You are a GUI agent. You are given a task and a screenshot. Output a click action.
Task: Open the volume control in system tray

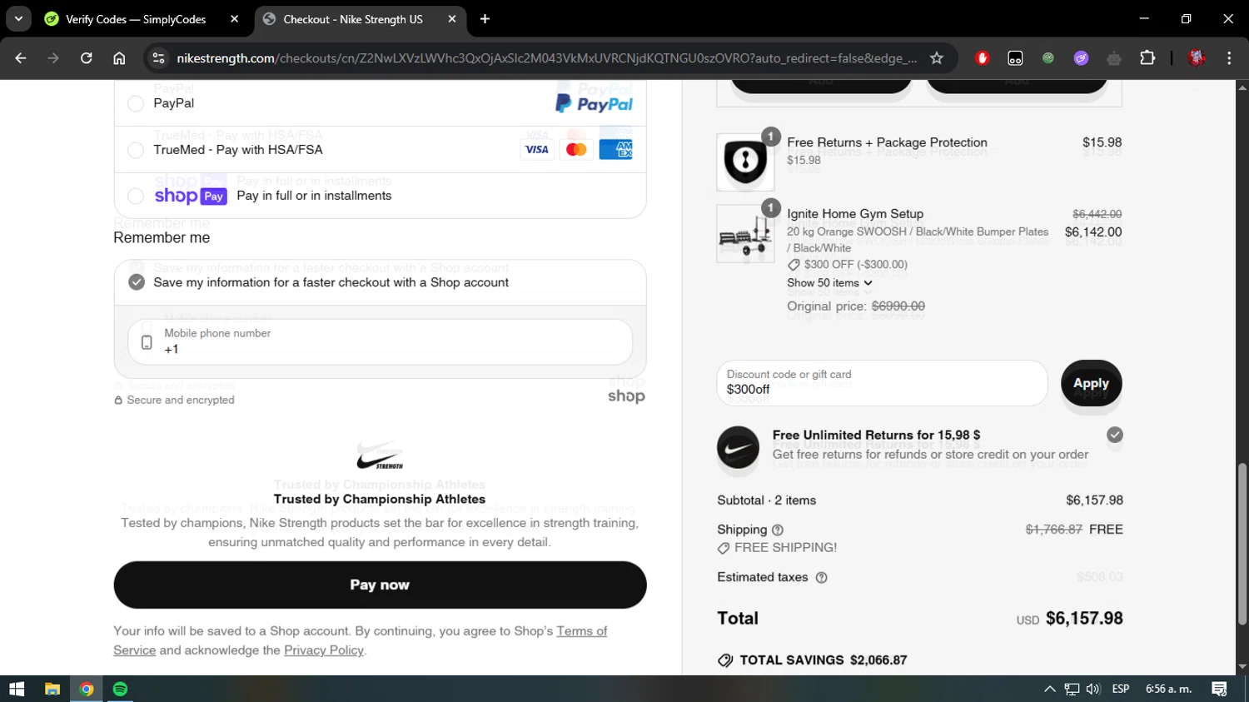click(1093, 689)
